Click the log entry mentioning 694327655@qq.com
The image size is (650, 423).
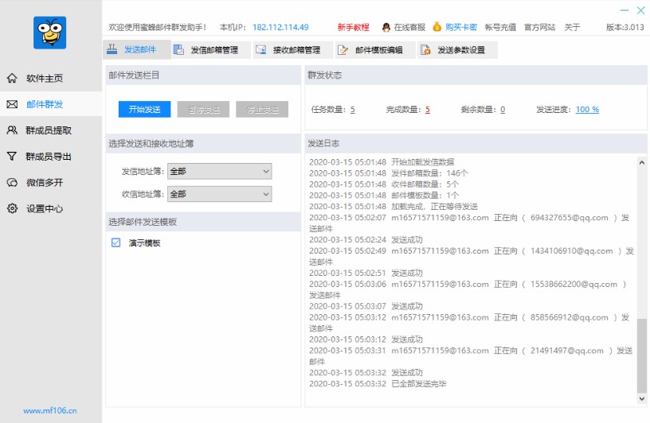coord(470,223)
